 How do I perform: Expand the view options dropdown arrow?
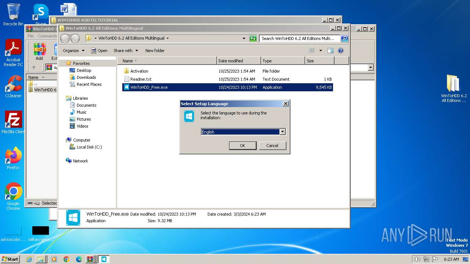[321, 51]
